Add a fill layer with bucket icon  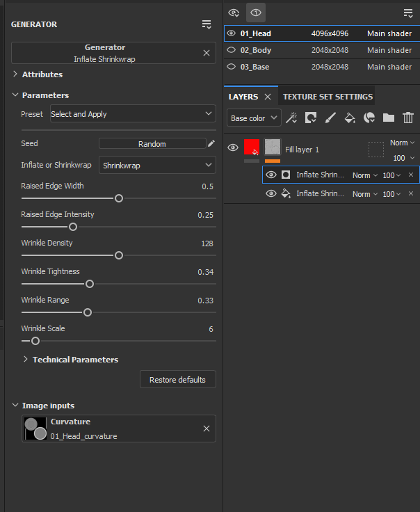(350, 118)
